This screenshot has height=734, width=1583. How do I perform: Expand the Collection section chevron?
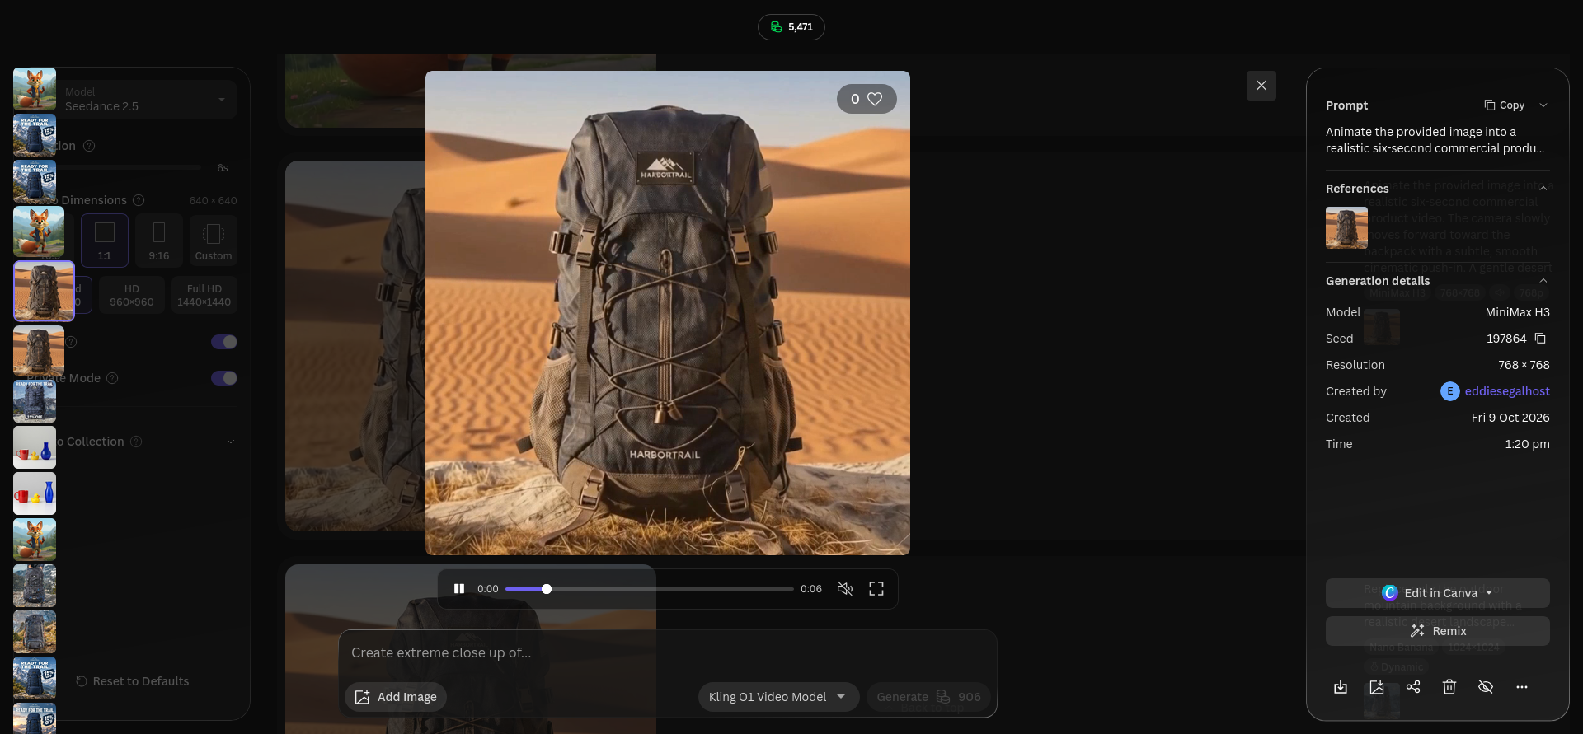(231, 442)
